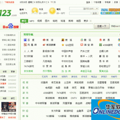Click the Tencent 腾讯 site icon
Screen dimensions: 120x120
pyautogui.click(x=82, y=40)
